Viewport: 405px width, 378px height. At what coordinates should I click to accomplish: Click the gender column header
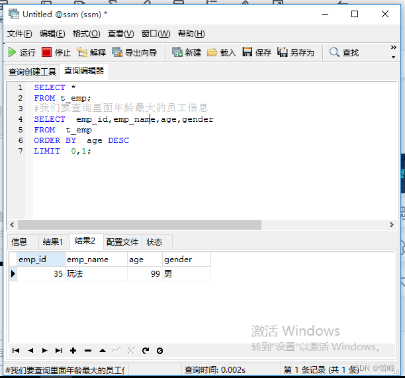point(187,259)
